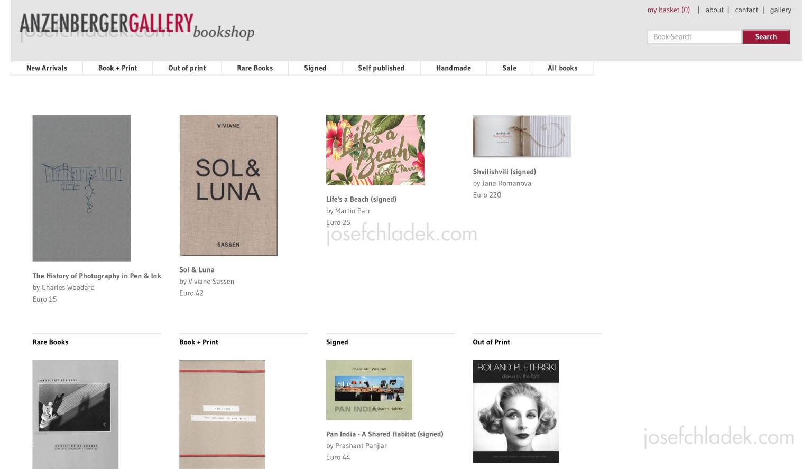The image size is (812, 469).
Task: Select the Shvilishvili book thumbnail
Action: tap(522, 136)
